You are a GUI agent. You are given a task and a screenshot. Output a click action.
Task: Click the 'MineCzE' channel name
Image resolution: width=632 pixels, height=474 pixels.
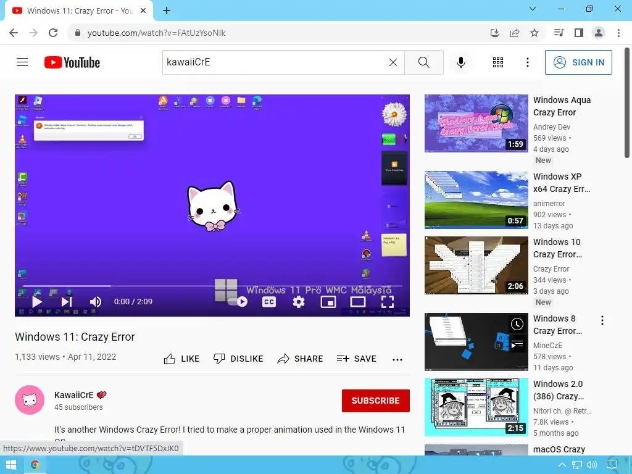[x=547, y=346]
